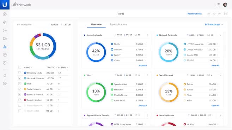Click the Youtube application icon
This screenshot has height=130, width=232.
[x=112, y=49]
